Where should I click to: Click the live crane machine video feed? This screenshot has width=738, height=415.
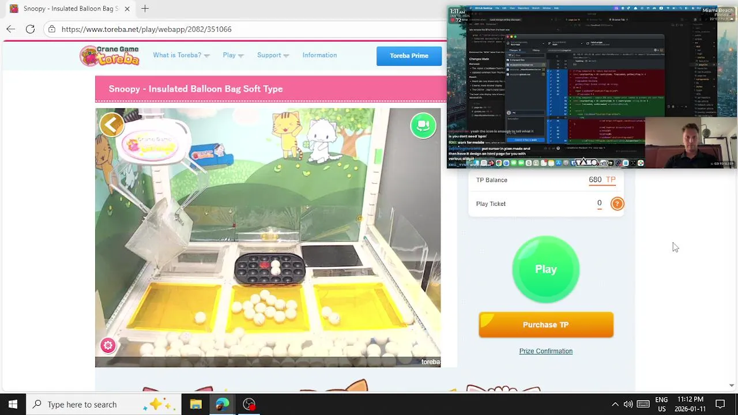[268, 237]
